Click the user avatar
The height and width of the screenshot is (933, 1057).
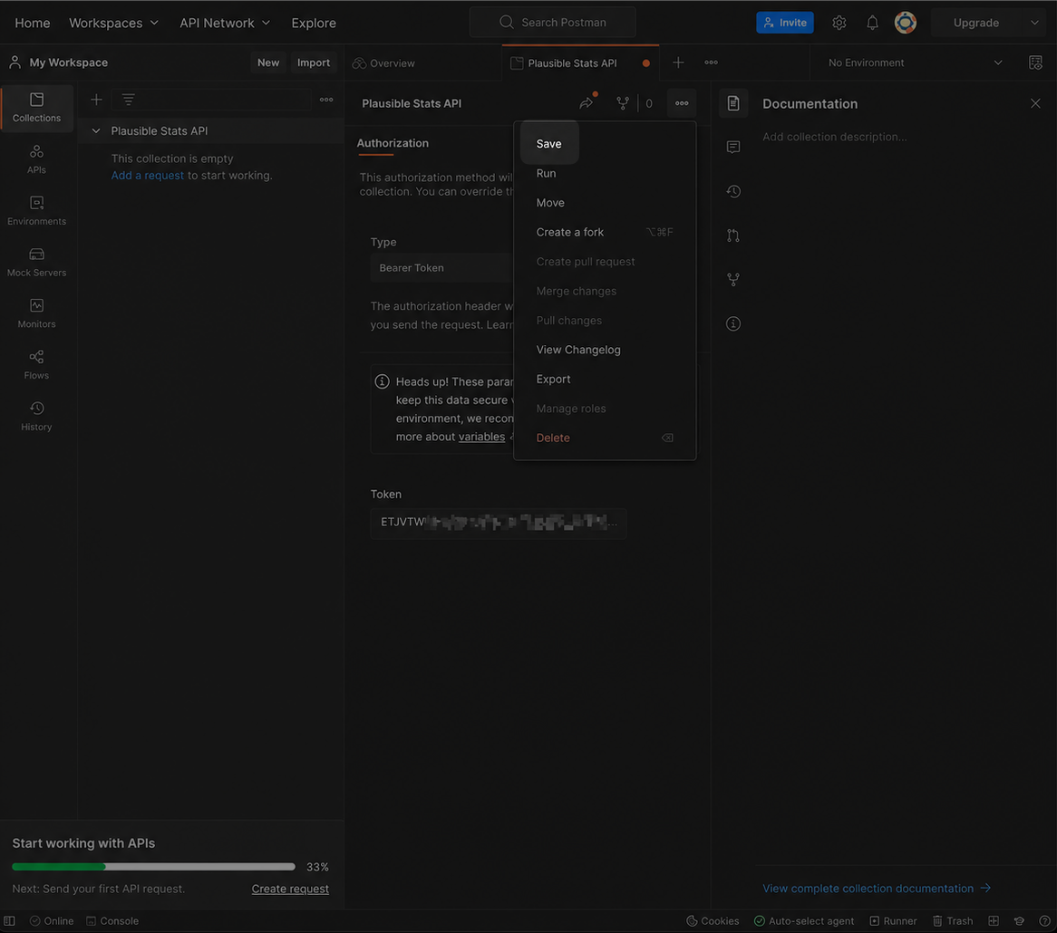[x=906, y=23]
